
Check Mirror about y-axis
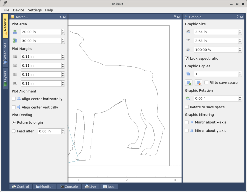pos(187,131)
